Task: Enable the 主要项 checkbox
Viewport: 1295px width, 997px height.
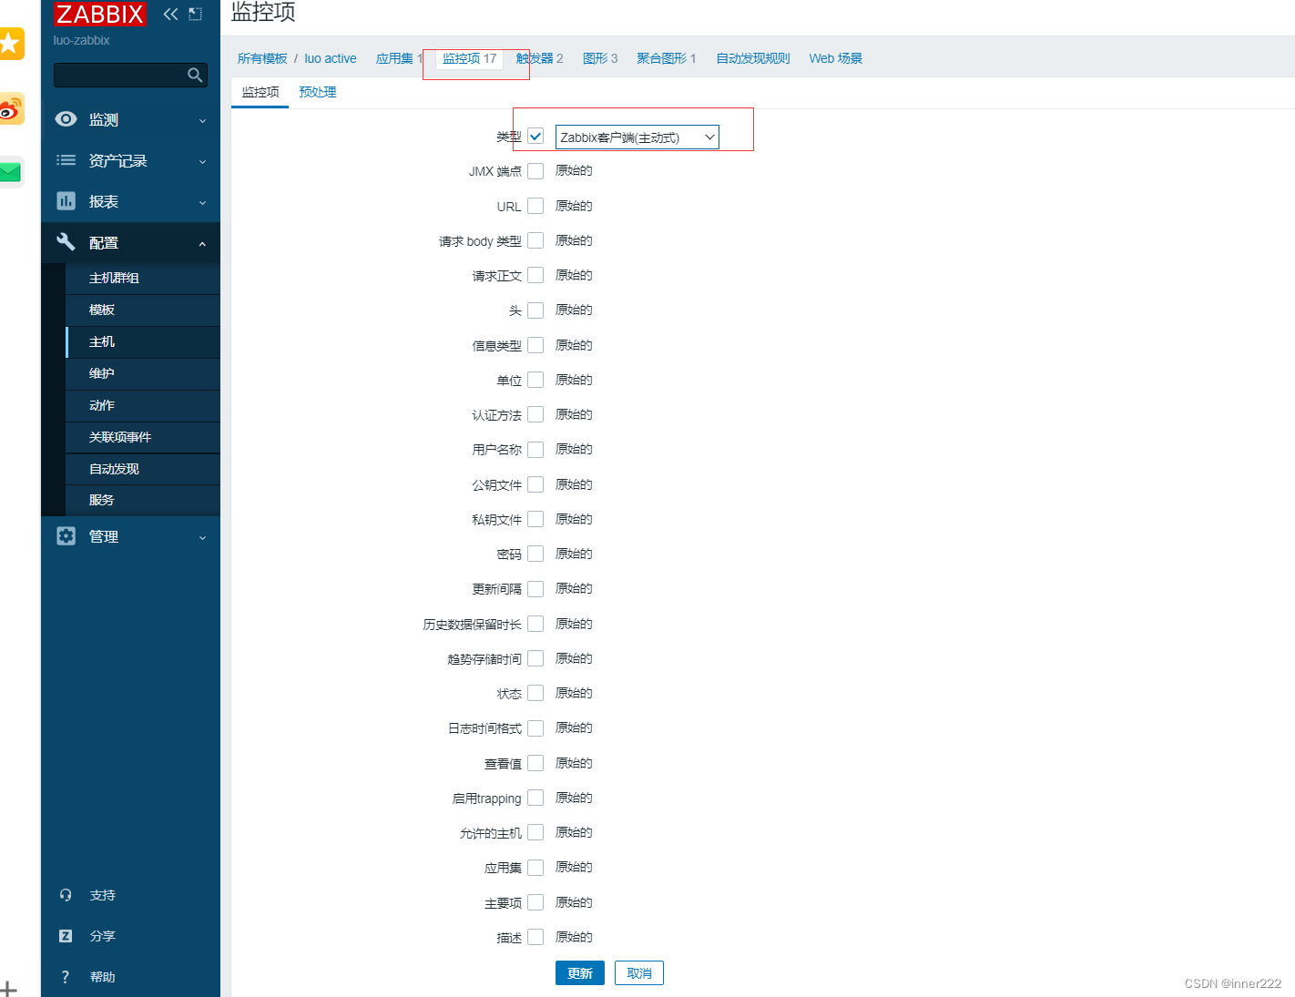Action: tap(535, 902)
